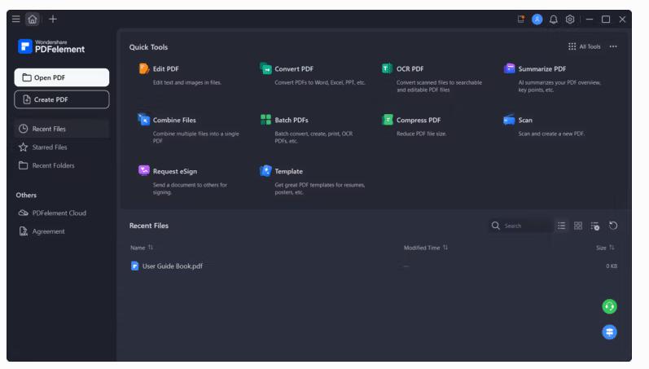649x369 pixels.
Task: Open user account avatar
Action: tap(537, 19)
